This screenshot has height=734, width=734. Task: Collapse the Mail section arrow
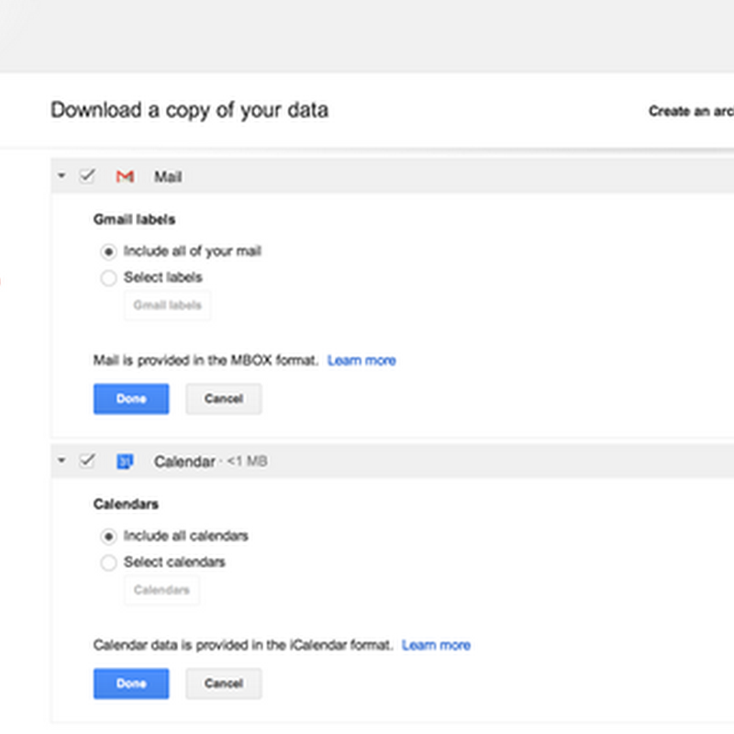[x=61, y=176]
